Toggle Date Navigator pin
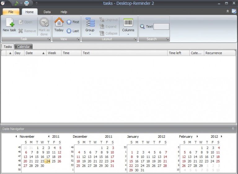Screen dimensions: 238x174 pos(233,129)
